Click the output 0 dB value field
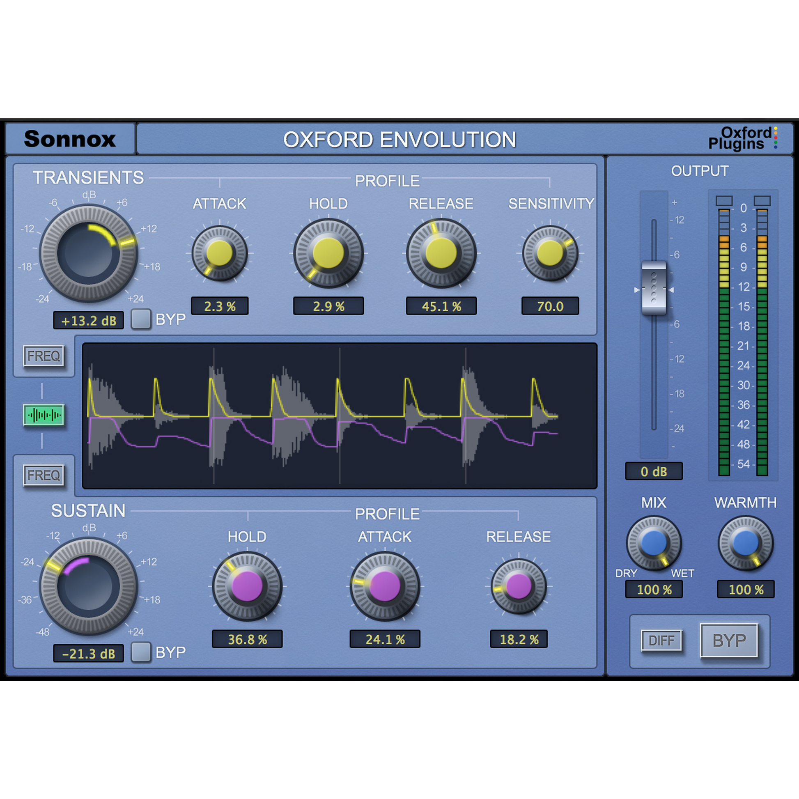This screenshot has width=799, height=799. (x=654, y=471)
